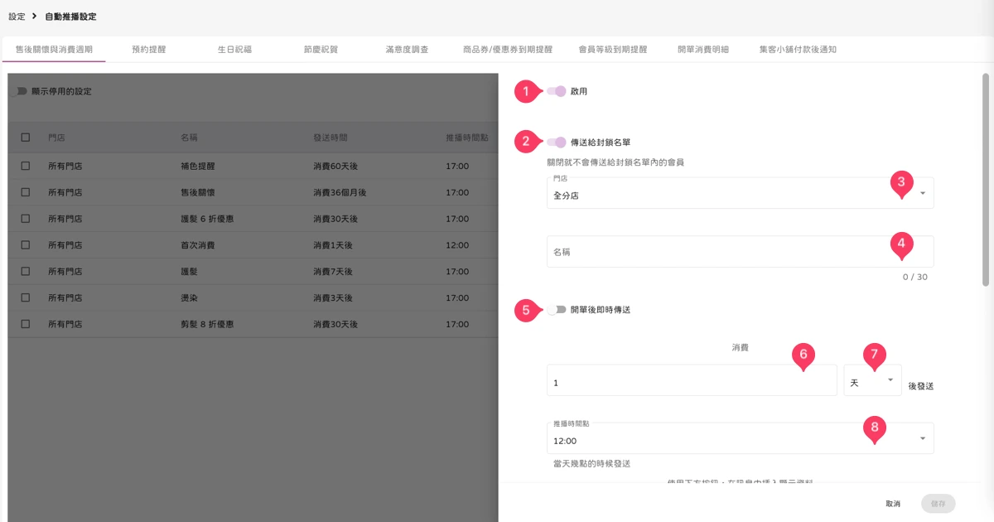Click 消費7天後 cell
The height and width of the screenshot is (522, 994).
tap(333, 271)
